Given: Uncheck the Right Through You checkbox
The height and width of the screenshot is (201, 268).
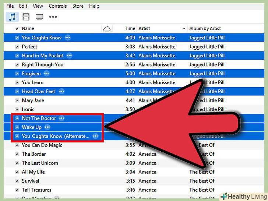Looking at the screenshot, I should coord(17,65).
